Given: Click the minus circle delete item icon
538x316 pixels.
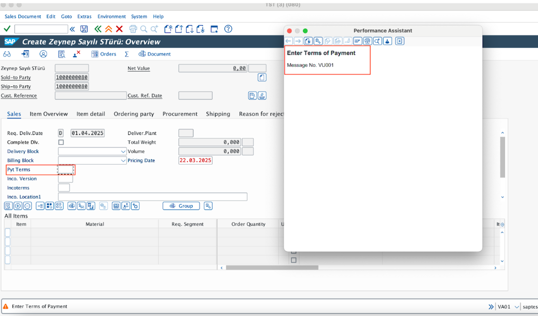Looking at the screenshot, I should pos(27,206).
